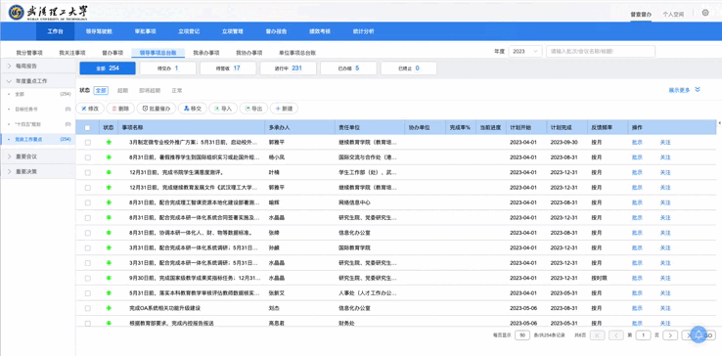The image size is (722, 356).
Task: Click green status arrow in 孙嶷 row
Action: 109,247
